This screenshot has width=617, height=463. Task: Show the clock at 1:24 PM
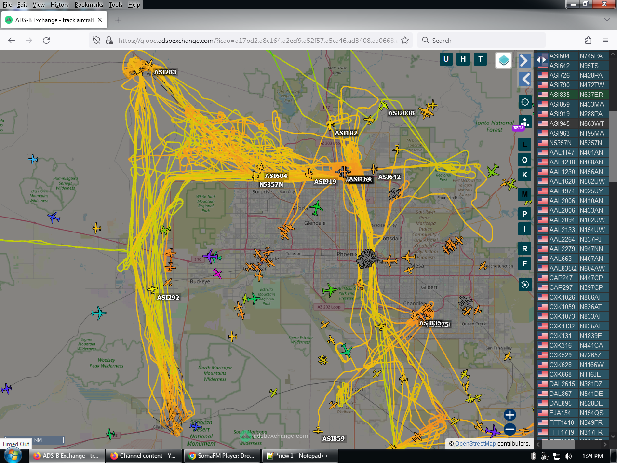click(x=592, y=456)
